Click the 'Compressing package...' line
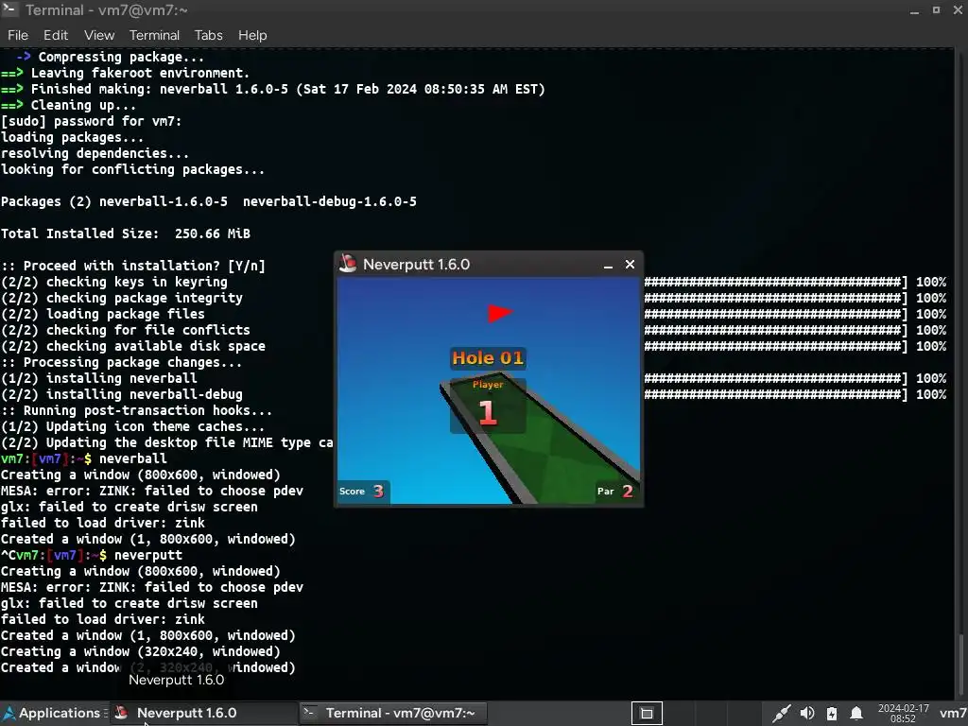 coord(110,57)
